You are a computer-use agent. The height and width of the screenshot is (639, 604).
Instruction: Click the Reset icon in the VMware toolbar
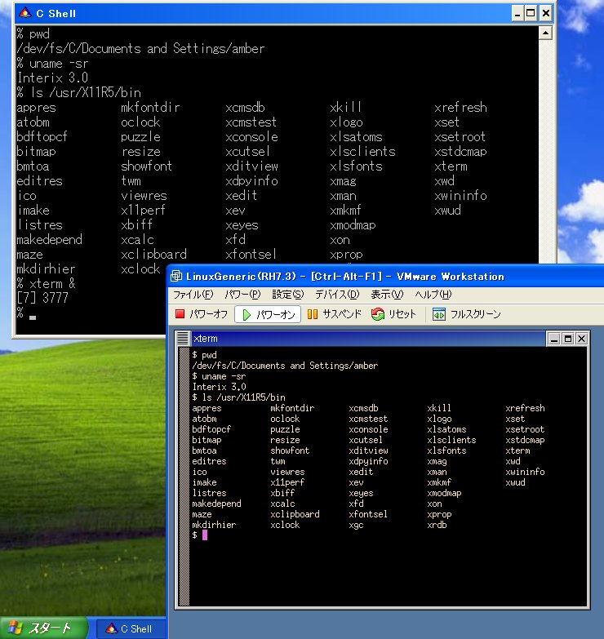click(x=378, y=314)
